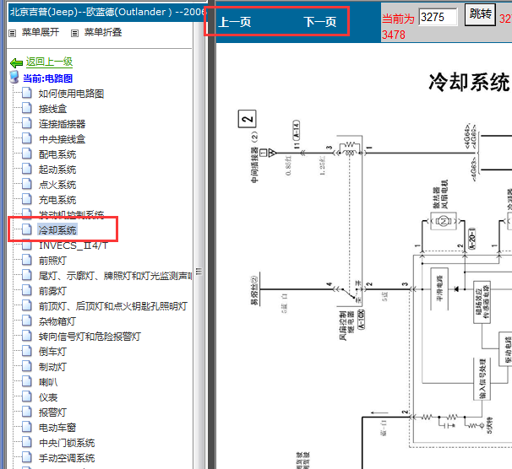The height and width of the screenshot is (469, 512).
Task: Click the page icon beside 手动空调系统
Action: point(27,457)
